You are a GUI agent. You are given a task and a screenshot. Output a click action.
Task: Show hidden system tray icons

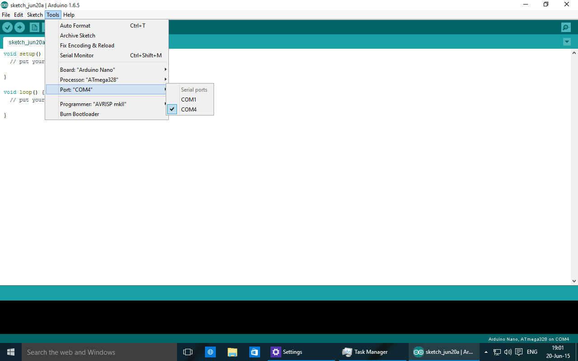click(x=486, y=352)
